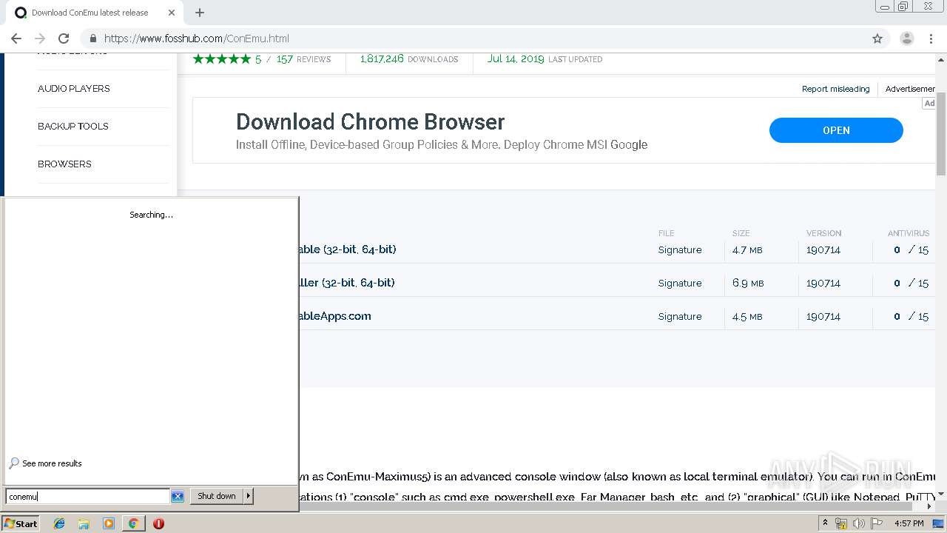Viewport: 947px width, 533px height.
Task: Click Show desktop tray button
Action: pos(938,523)
